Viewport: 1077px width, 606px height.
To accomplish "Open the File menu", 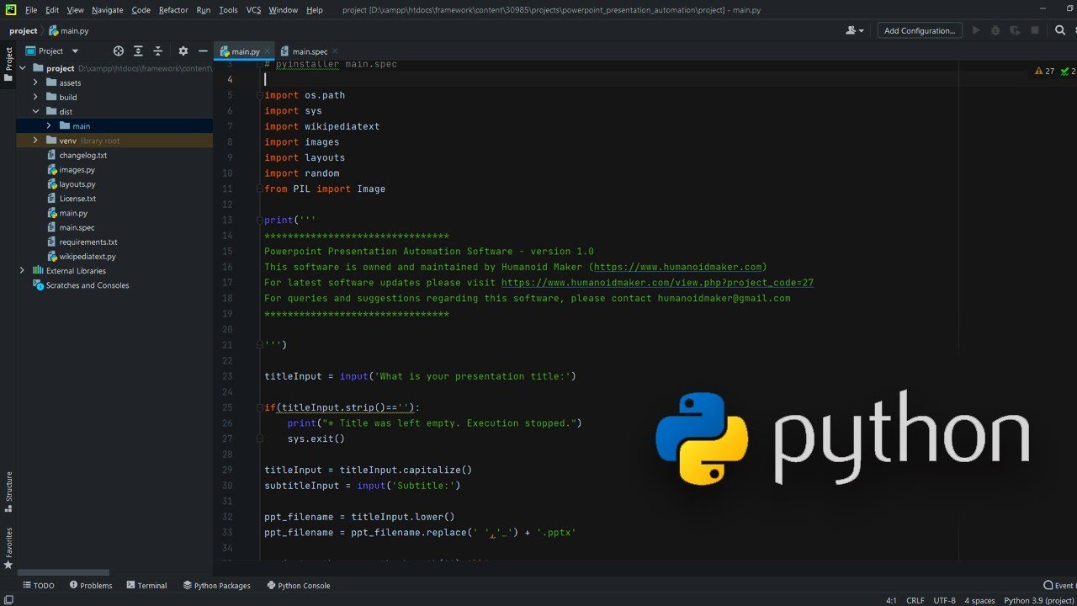I will [31, 10].
